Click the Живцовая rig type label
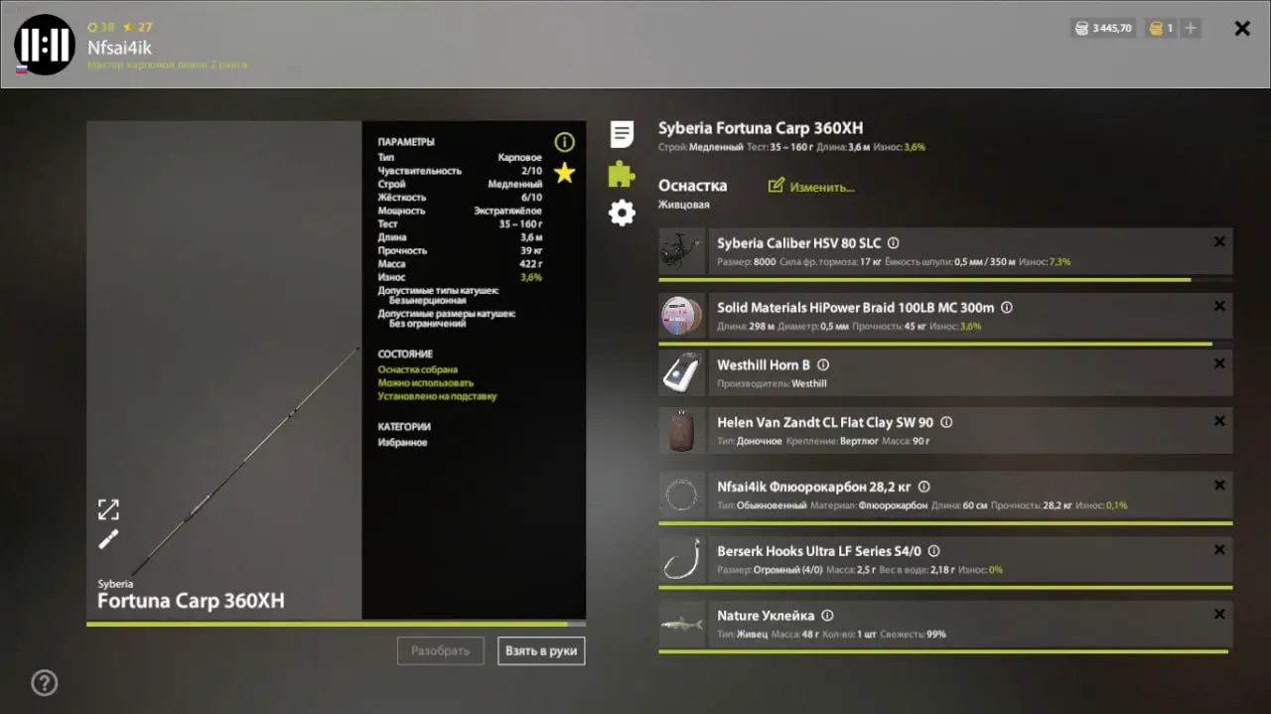Image resolution: width=1271 pixels, height=714 pixels. point(683,205)
